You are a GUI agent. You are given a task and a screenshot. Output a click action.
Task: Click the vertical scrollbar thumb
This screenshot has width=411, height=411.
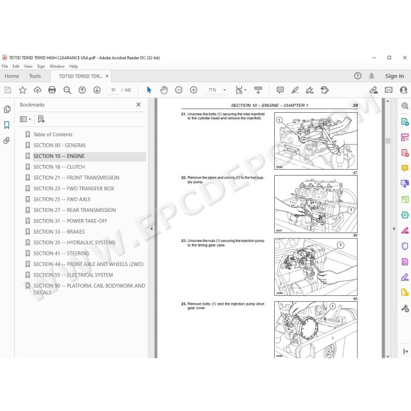pyautogui.click(x=388, y=141)
